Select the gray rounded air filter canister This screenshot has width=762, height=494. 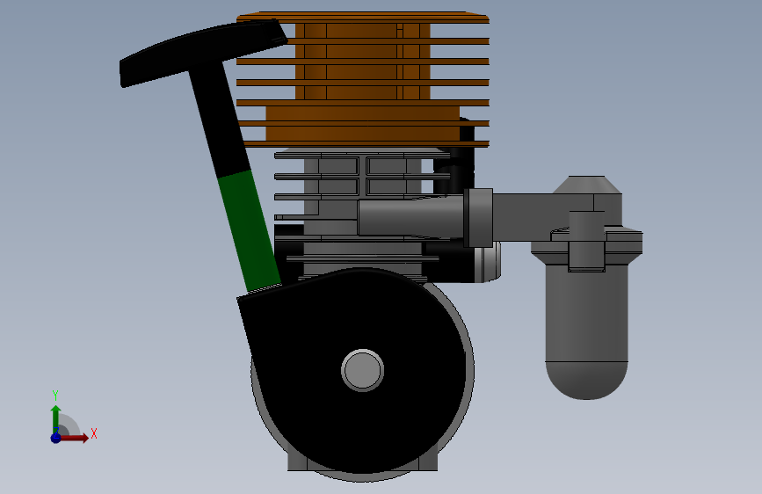pyautogui.click(x=586, y=331)
